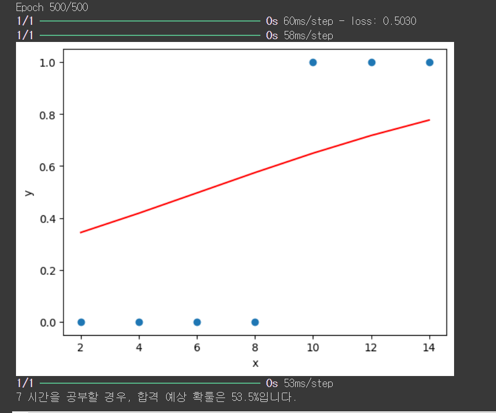The width and height of the screenshot is (496, 413).
Task: Click the y-axis tick label '0.6'
Action: coord(47,167)
